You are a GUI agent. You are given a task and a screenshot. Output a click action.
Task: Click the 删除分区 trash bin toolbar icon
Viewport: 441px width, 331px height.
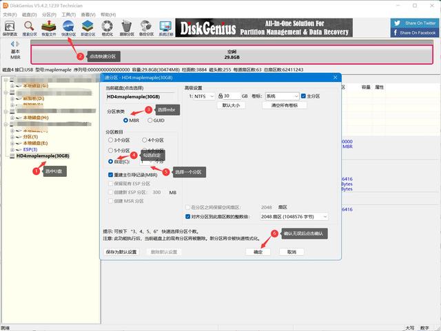pos(127,28)
